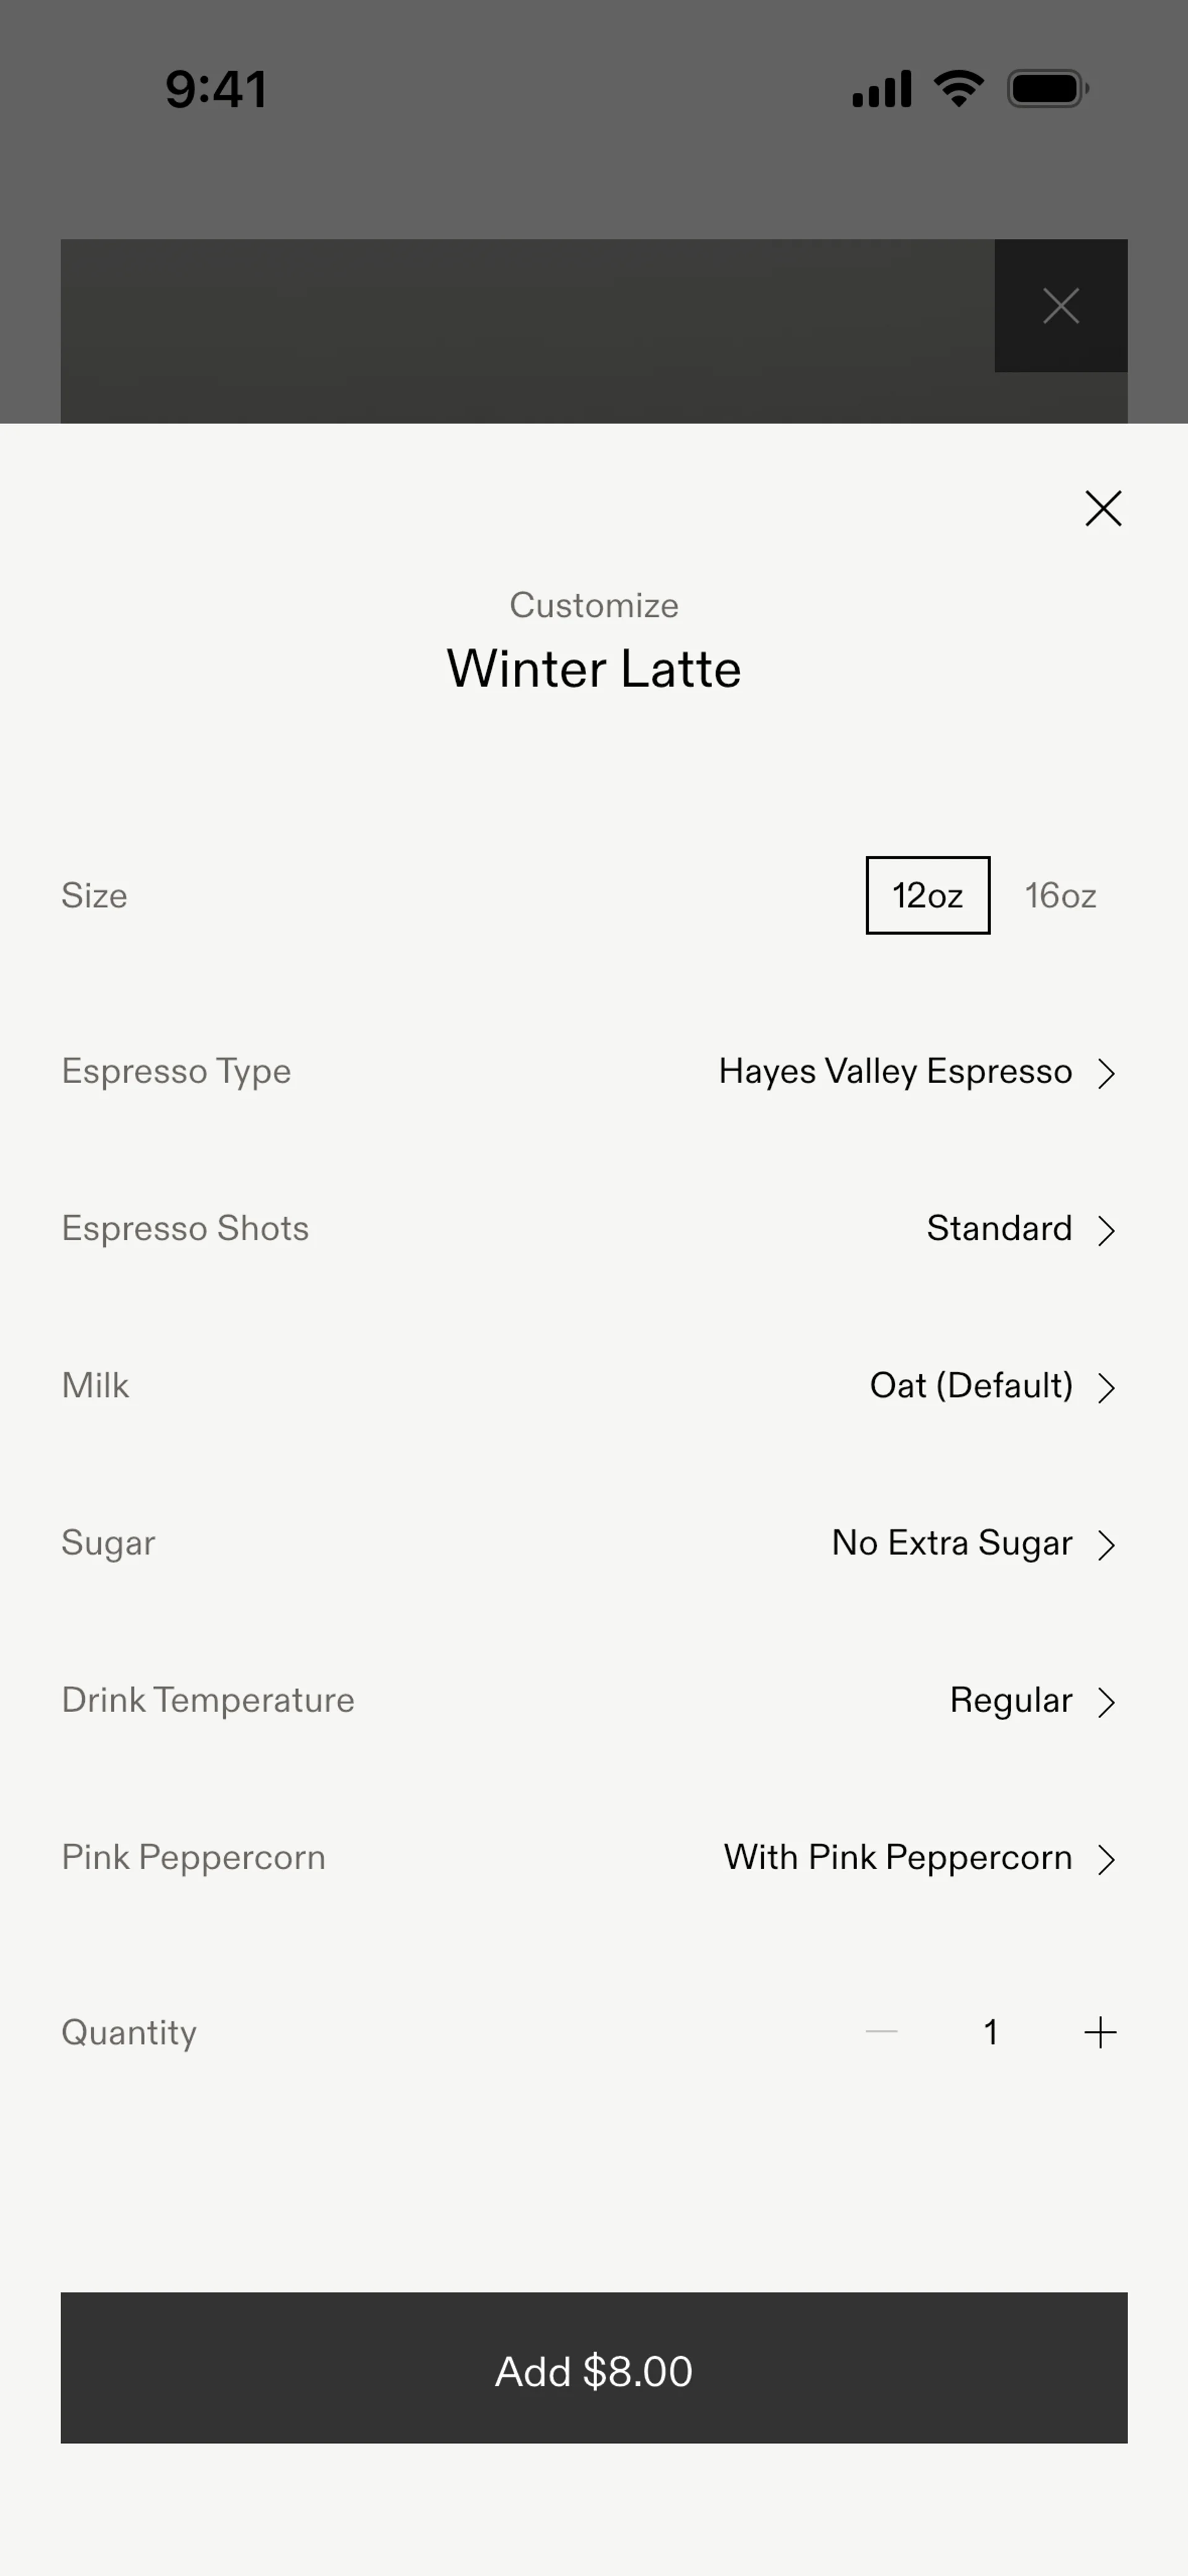Close the Customize sheet with the X icon
1188x2576 pixels.
(x=1103, y=508)
